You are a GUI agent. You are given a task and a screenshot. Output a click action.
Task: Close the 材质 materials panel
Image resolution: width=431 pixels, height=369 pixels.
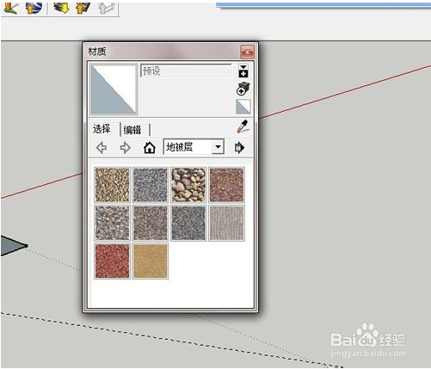(x=247, y=52)
